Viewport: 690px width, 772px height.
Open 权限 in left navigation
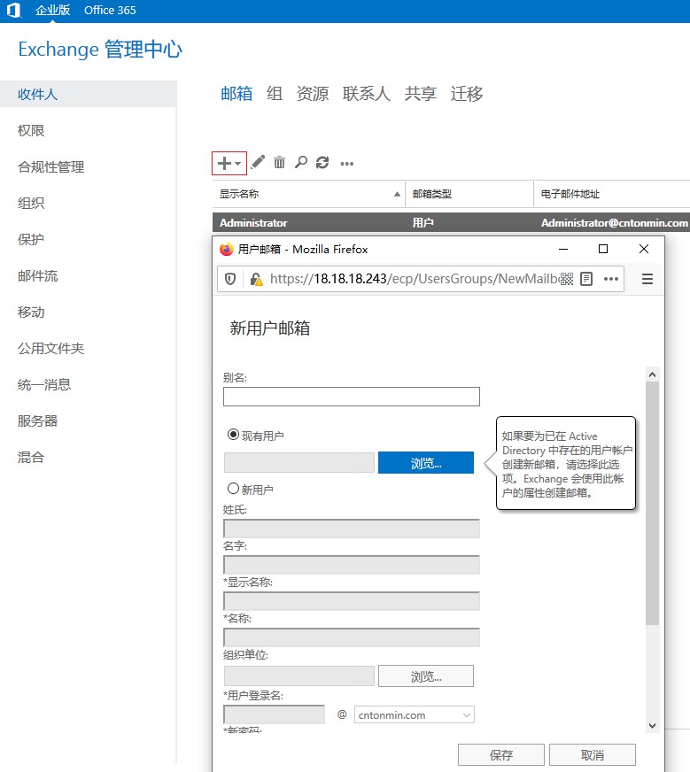[30, 130]
